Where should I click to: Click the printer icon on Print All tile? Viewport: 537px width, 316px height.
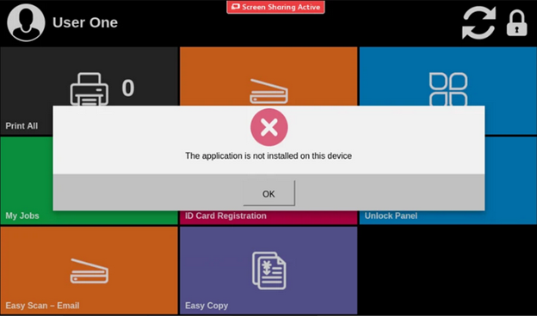(x=89, y=88)
